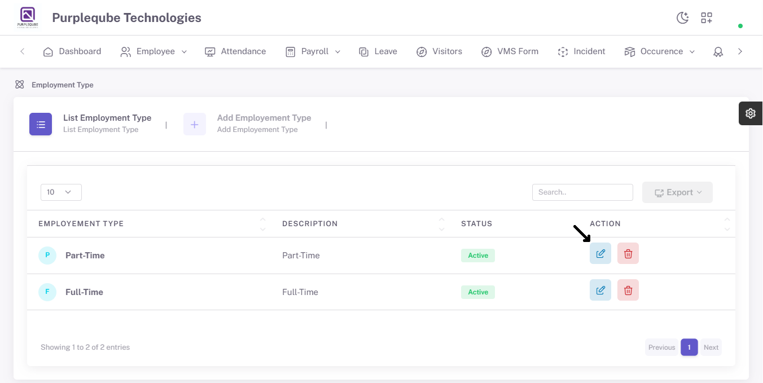Open the VMS Form menu item
Screen dimensions: 763x383
click(510, 51)
